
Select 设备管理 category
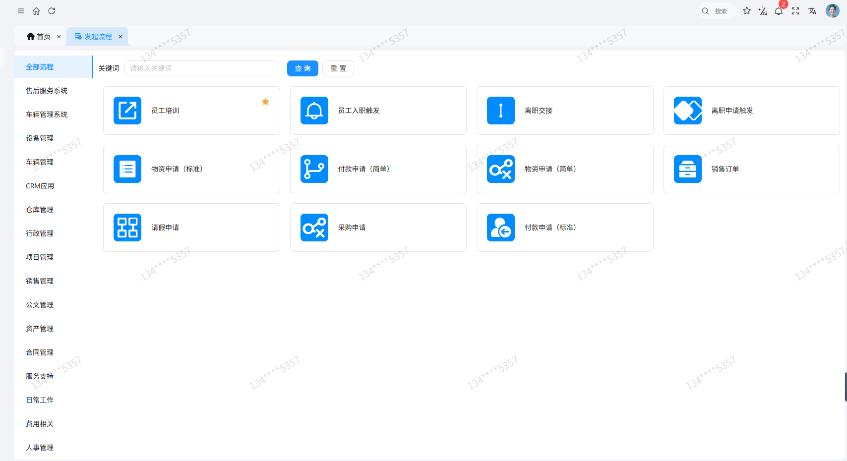point(53,138)
